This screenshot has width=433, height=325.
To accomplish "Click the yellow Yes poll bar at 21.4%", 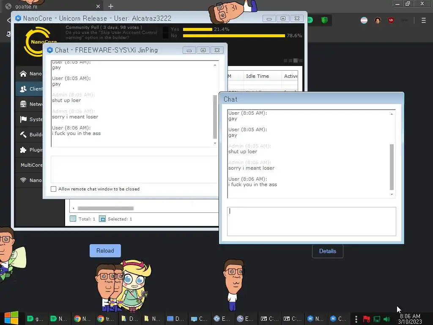I will [x=197, y=29].
